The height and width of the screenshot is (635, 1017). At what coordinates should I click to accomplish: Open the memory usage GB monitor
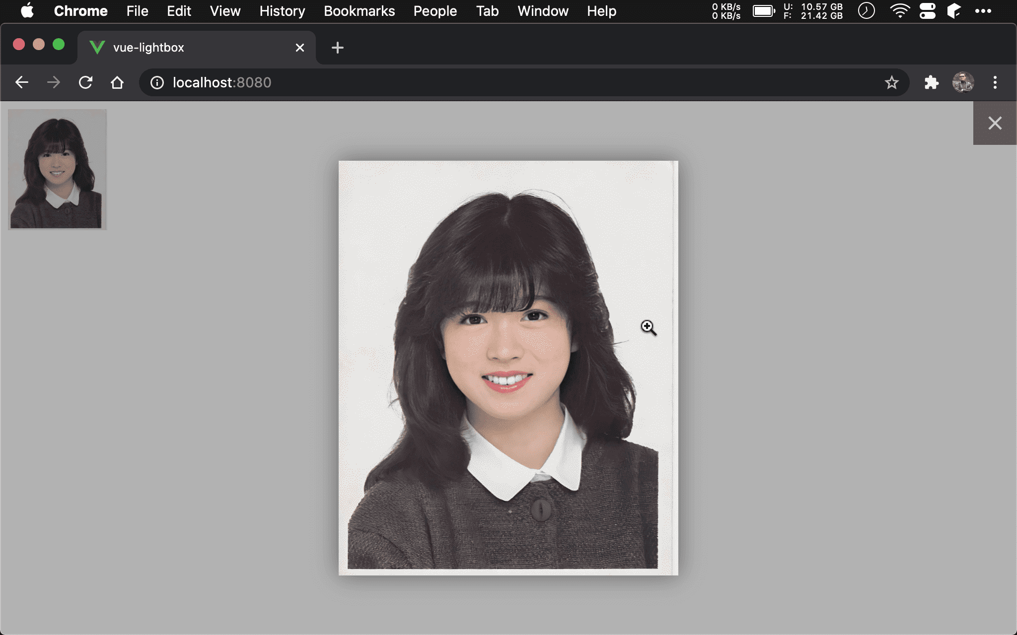click(813, 11)
